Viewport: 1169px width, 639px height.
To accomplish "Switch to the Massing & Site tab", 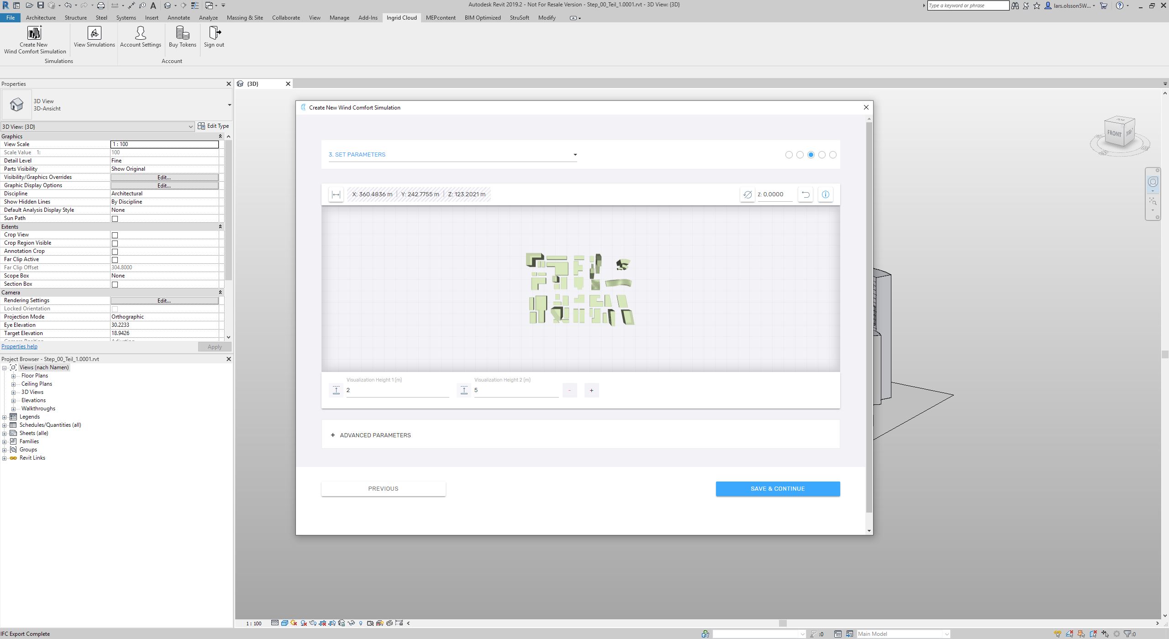I will click(244, 18).
